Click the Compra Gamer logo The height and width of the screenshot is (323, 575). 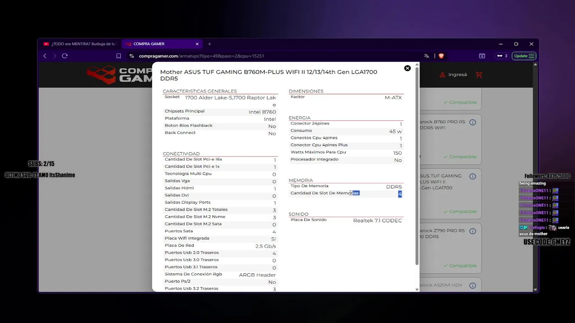[x=119, y=75]
